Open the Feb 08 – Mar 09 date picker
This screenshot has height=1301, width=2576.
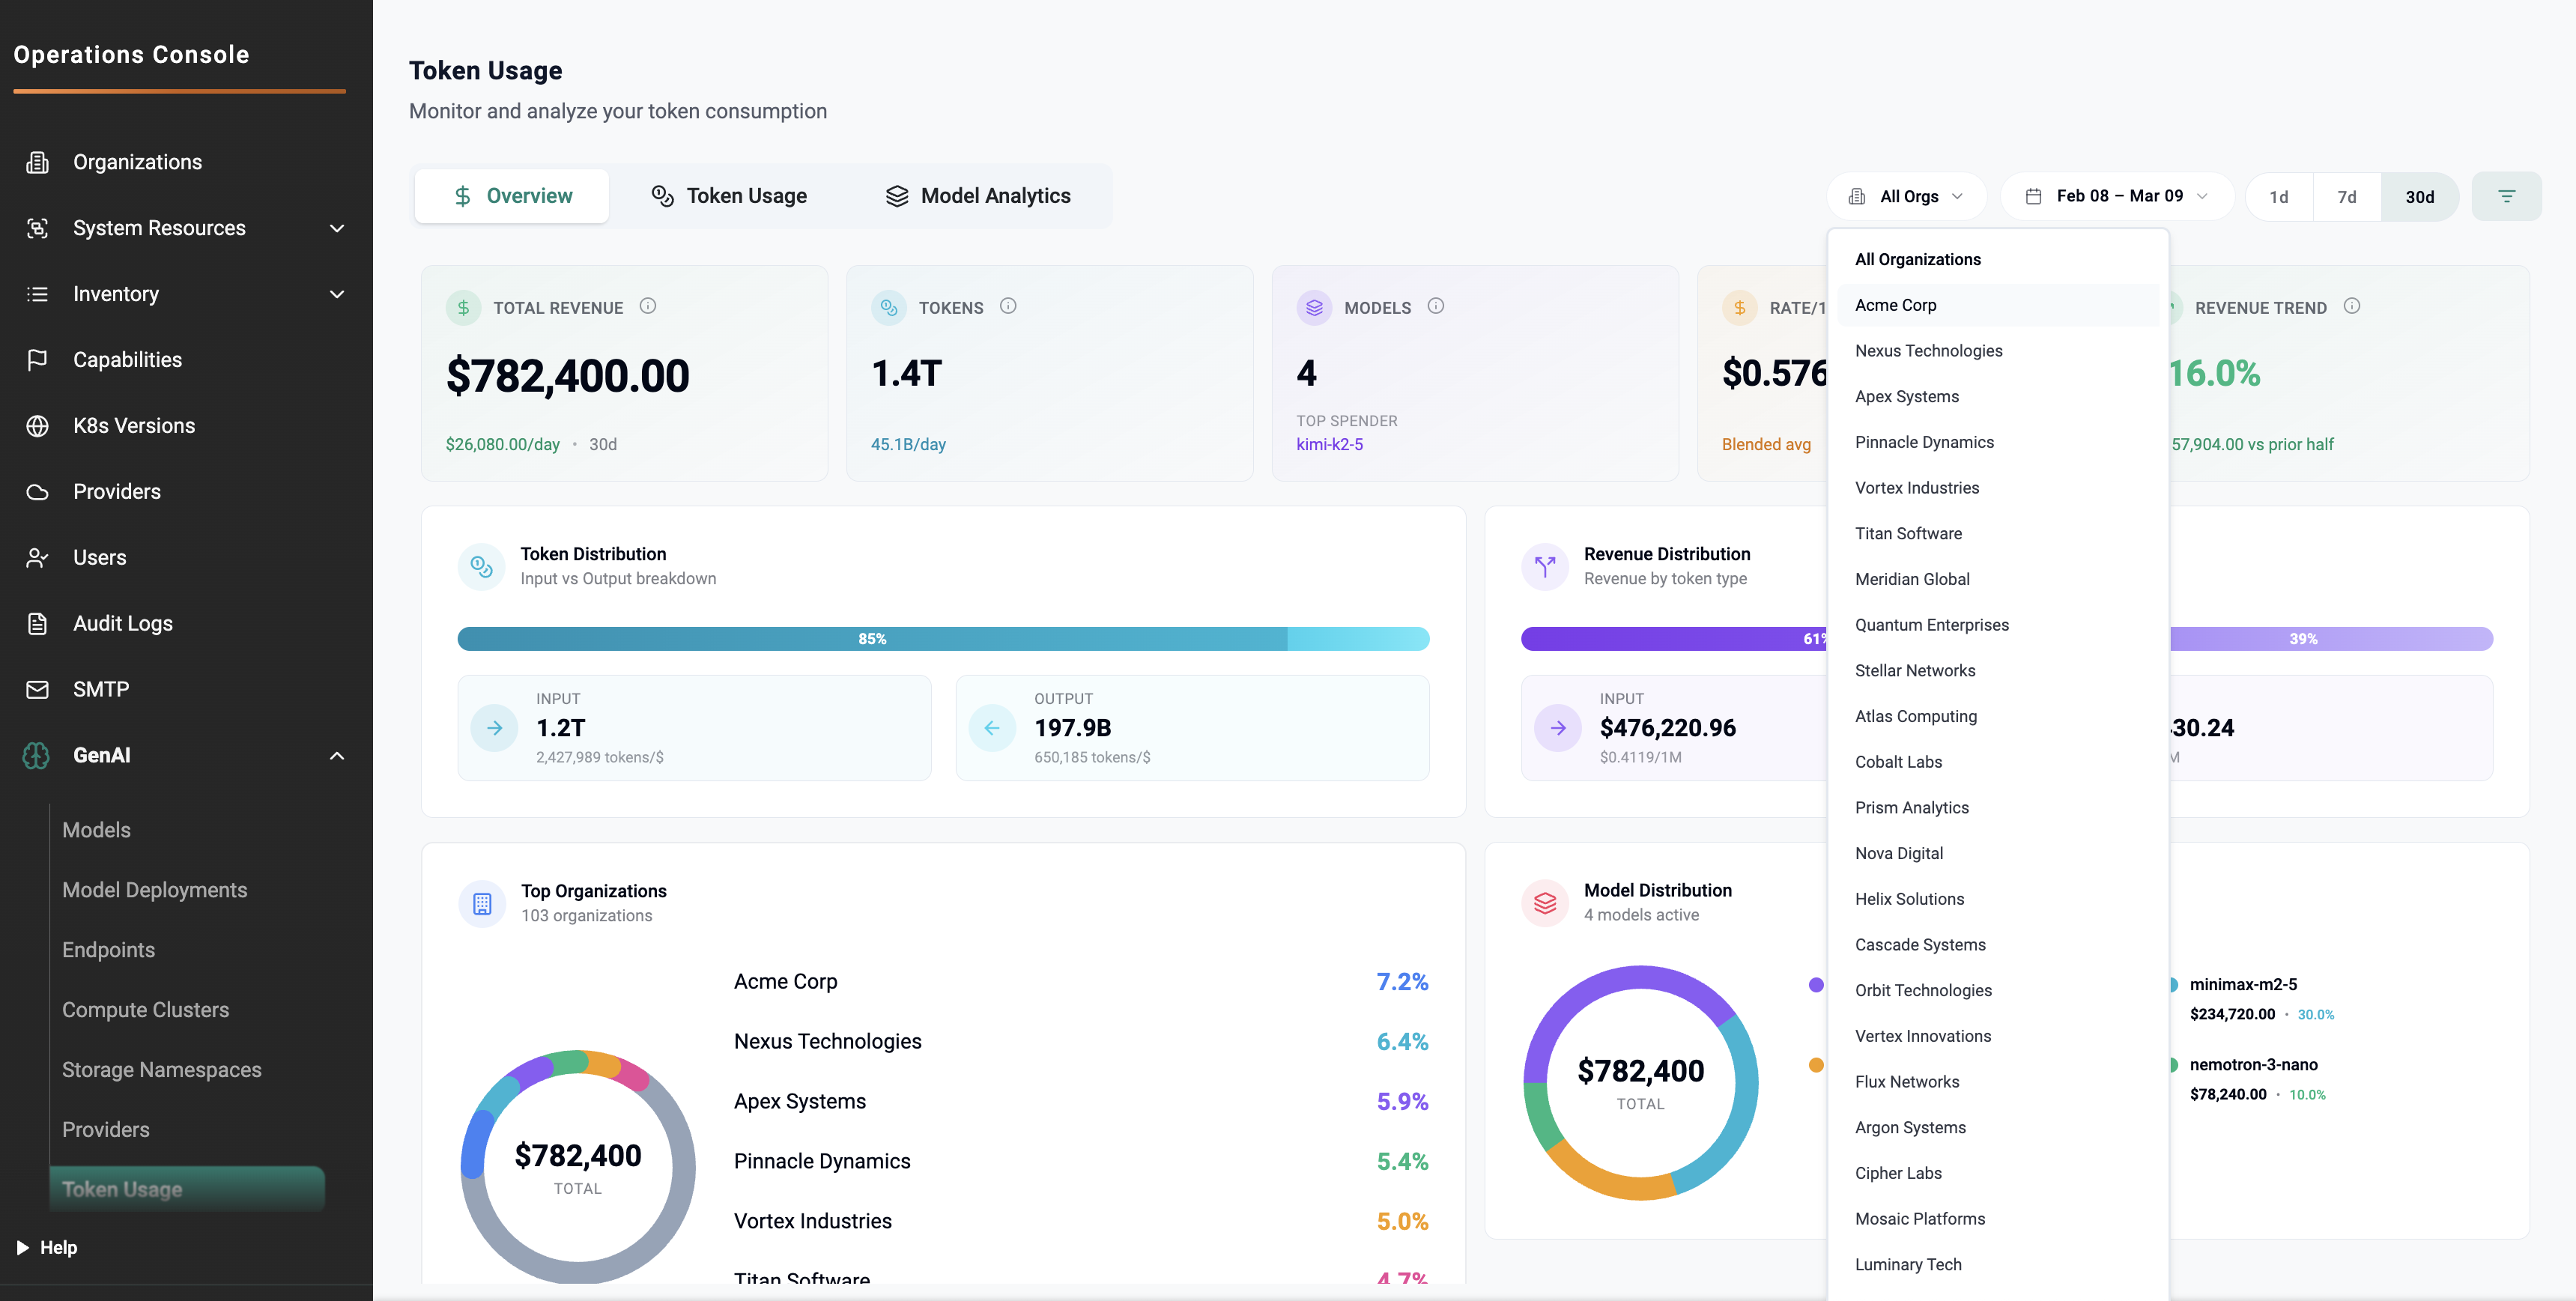point(2118,196)
